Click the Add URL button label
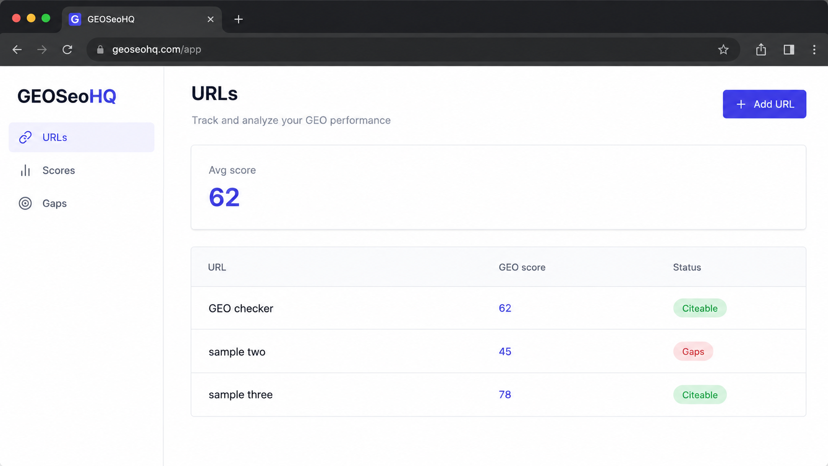Viewport: 828px width, 466px height. [x=774, y=104]
